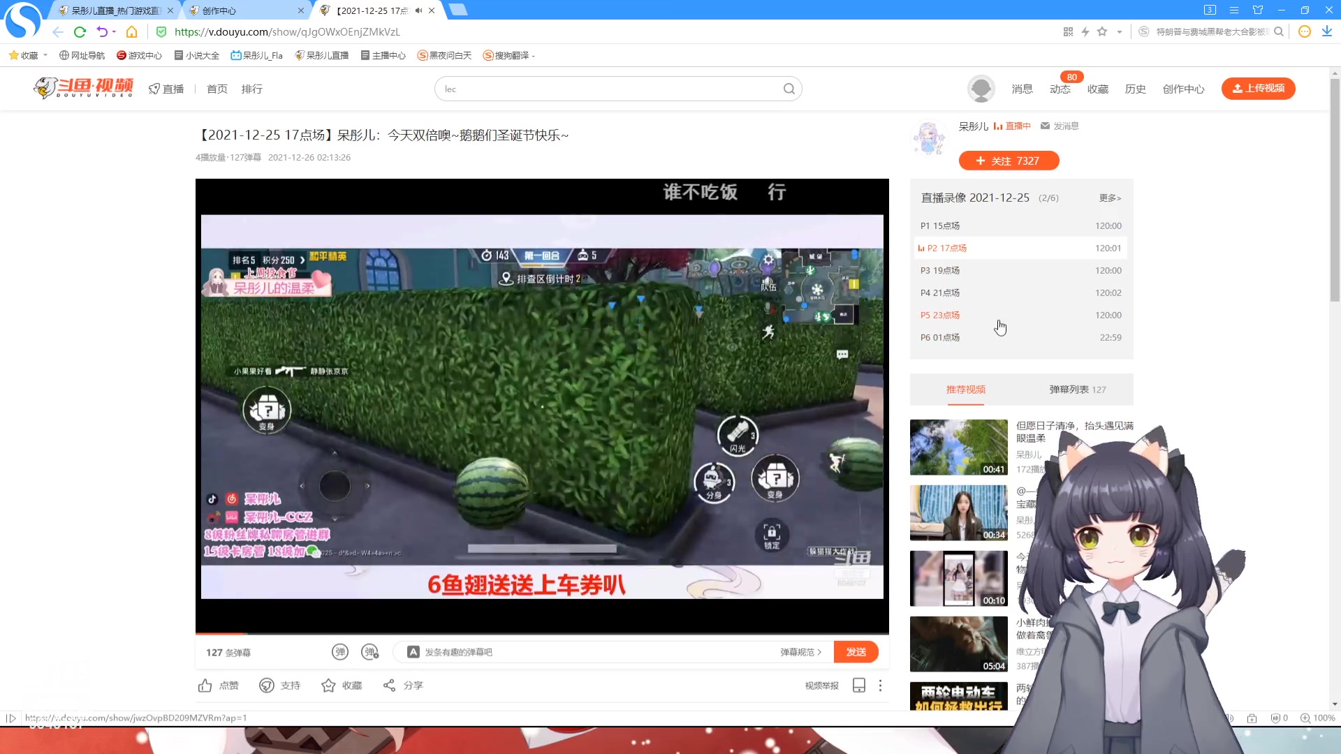
Task: Go to 直播 in site navigation
Action: [x=166, y=89]
